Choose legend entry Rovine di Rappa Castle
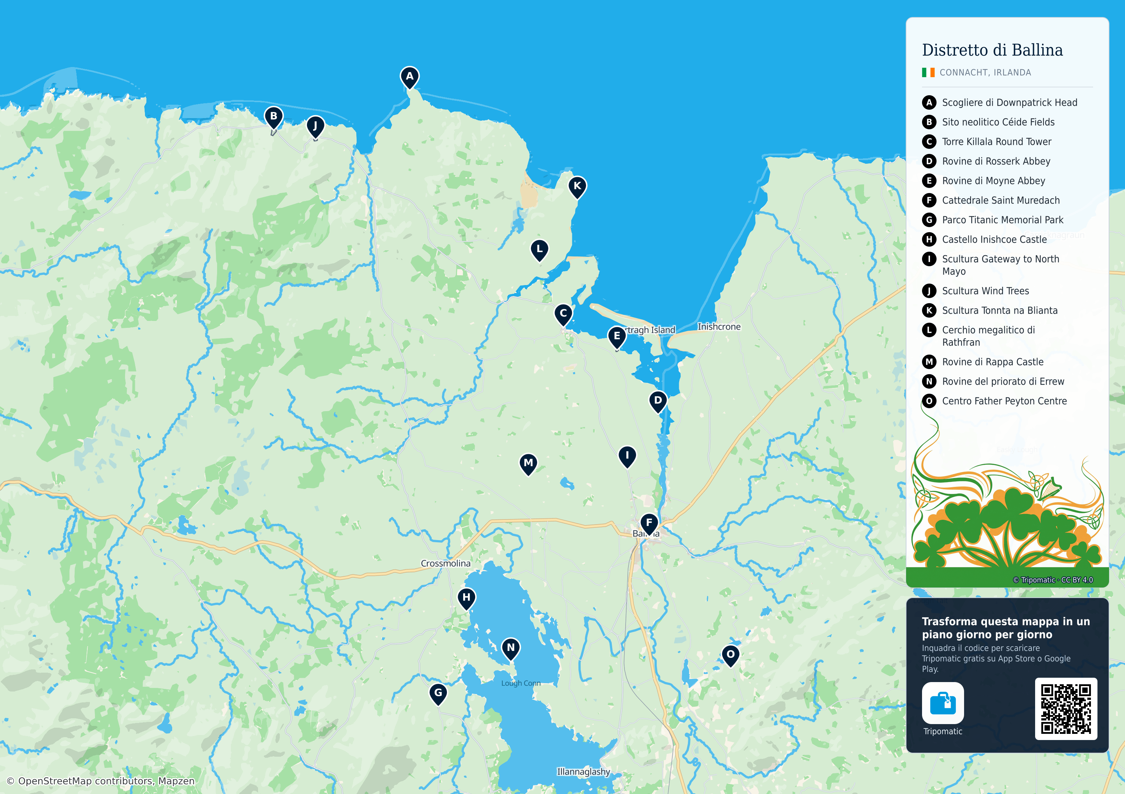1125x794 pixels. pos(983,362)
